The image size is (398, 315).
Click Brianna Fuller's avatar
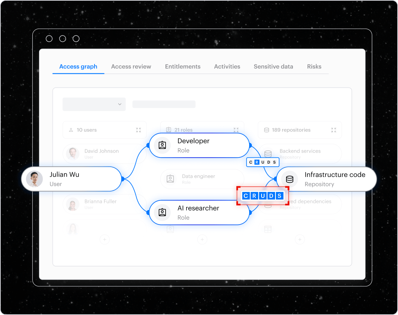coord(73,204)
